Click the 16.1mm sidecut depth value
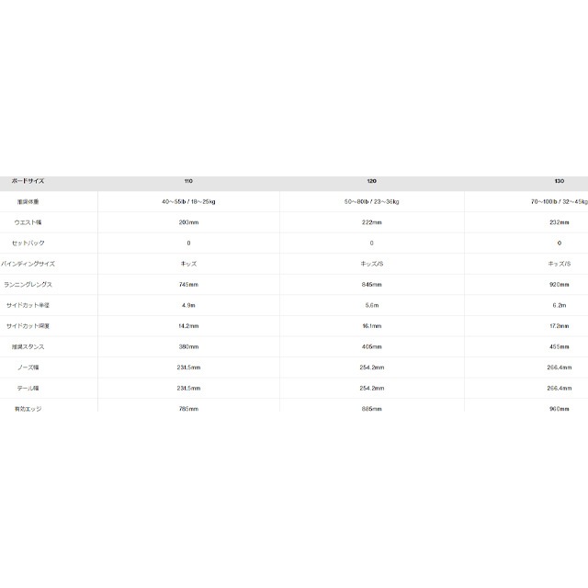Image resolution: width=588 pixels, height=588 pixels. [x=371, y=325]
